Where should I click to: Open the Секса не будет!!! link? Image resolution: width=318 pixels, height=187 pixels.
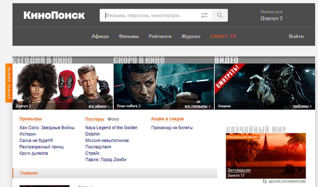[x=36, y=141]
